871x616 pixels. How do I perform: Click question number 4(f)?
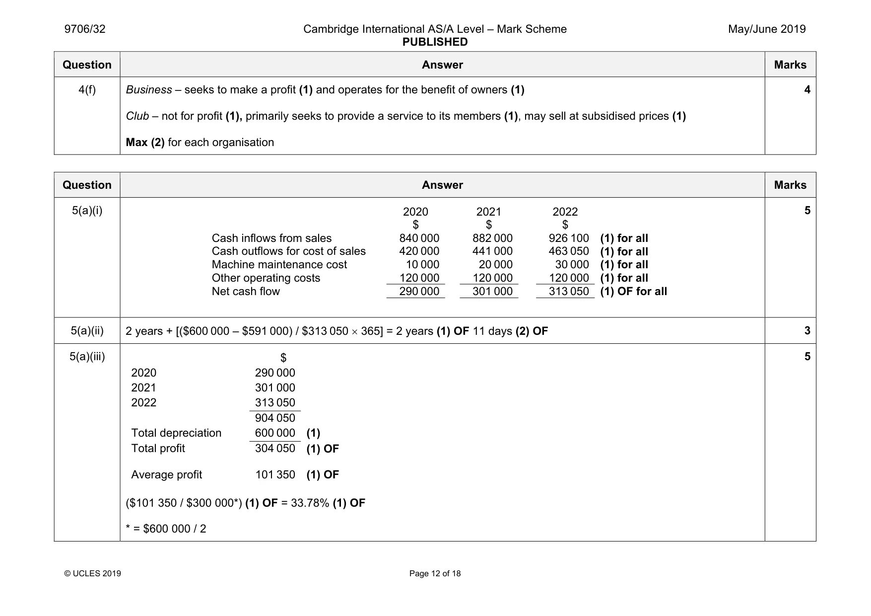click(87, 89)
